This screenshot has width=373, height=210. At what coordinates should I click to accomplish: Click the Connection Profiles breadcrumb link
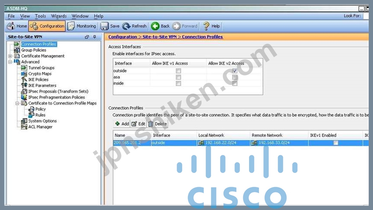(x=203, y=37)
